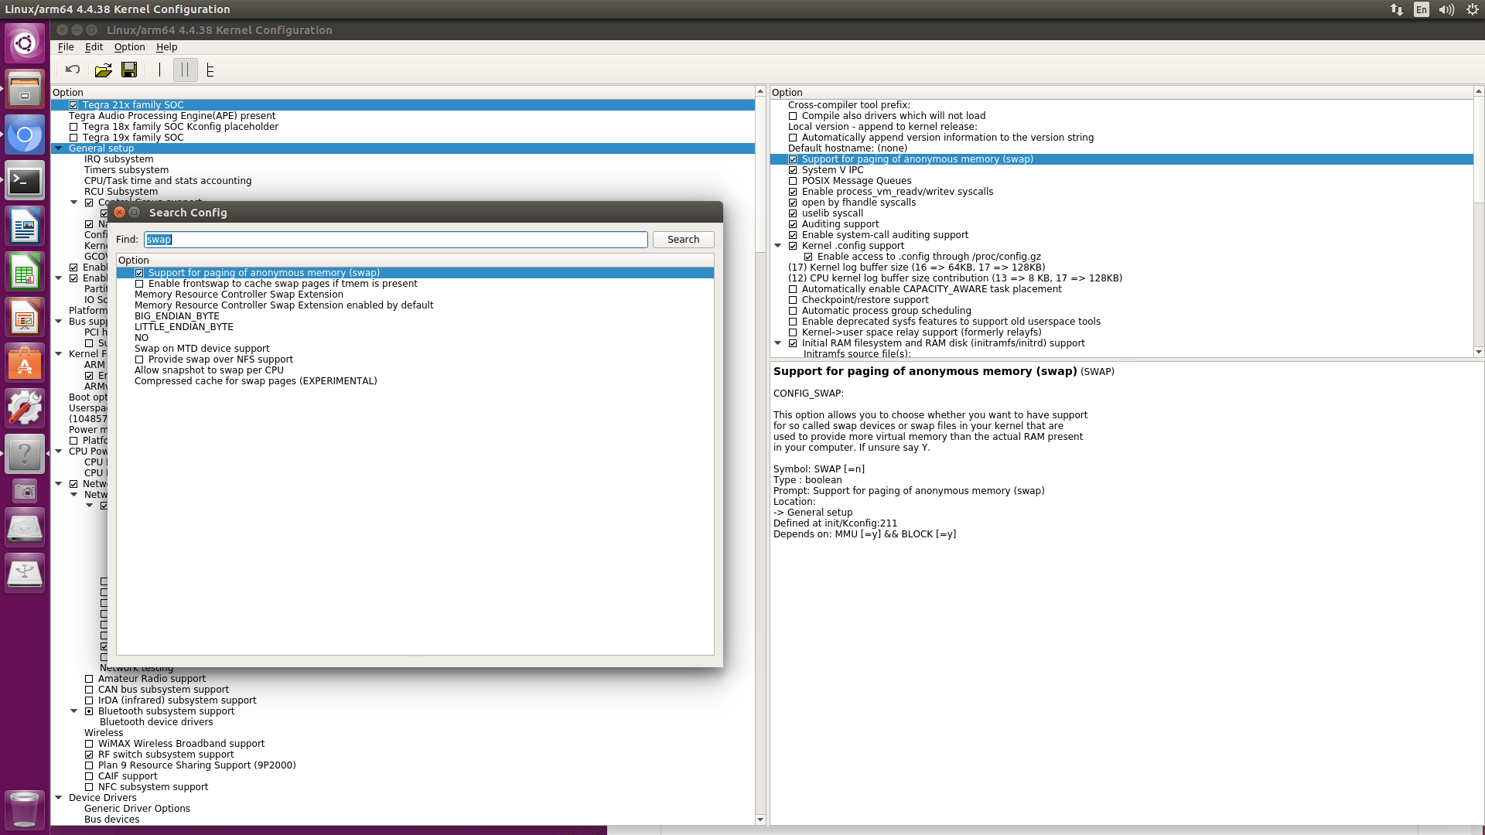Click the Find text input field
This screenshot has width=1485, height=835.
click(396, 240)
